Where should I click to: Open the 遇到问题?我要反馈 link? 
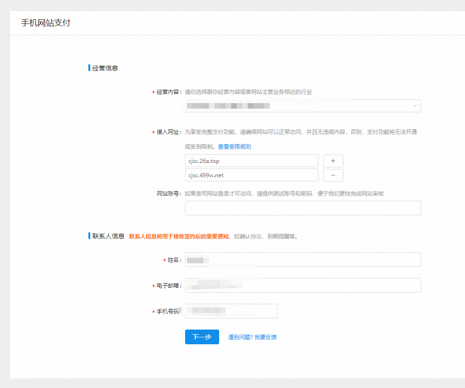pos(252,337)
